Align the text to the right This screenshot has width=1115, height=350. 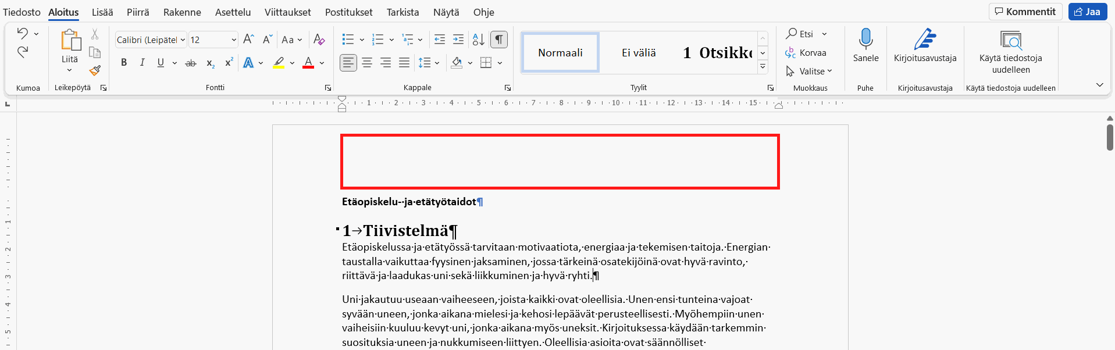pyautogui.click(x=386, y=63)
